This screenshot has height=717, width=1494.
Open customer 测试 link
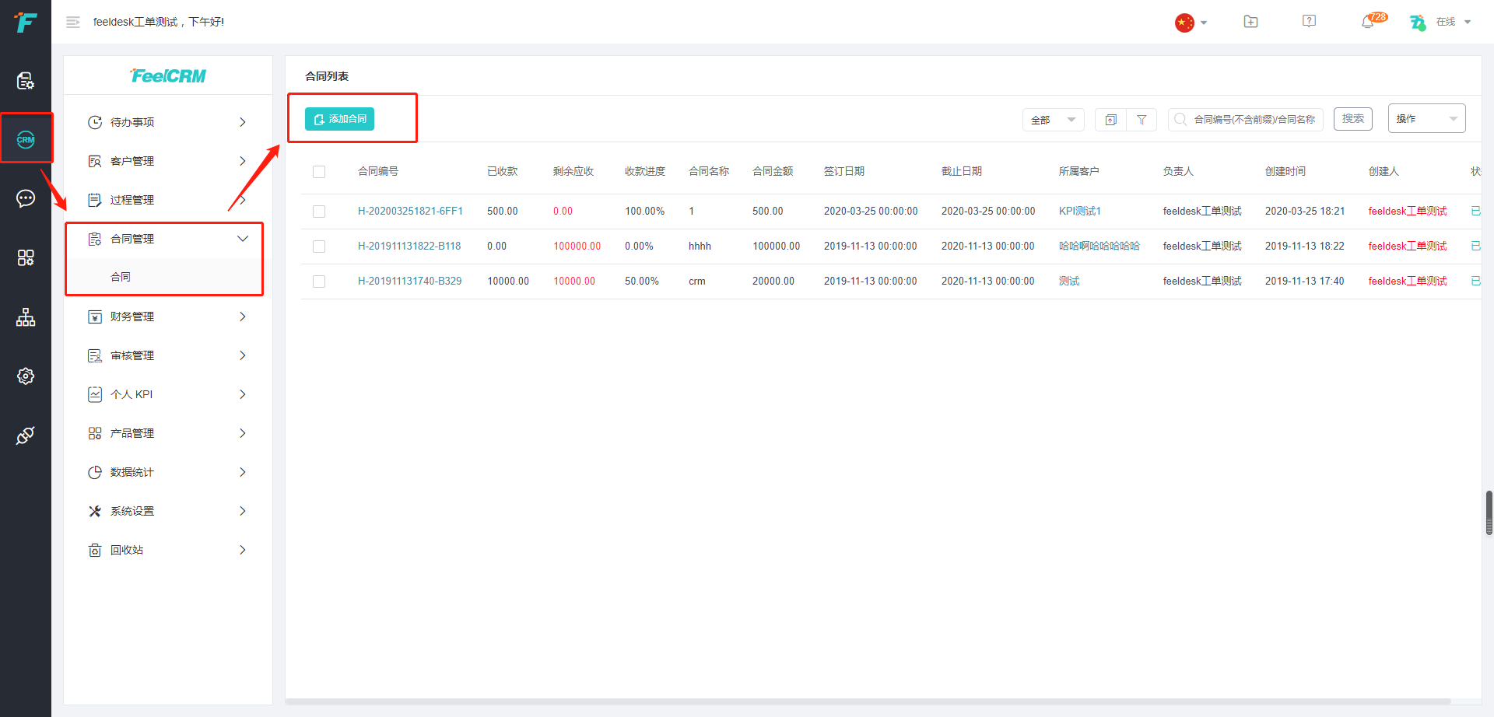1069,282
